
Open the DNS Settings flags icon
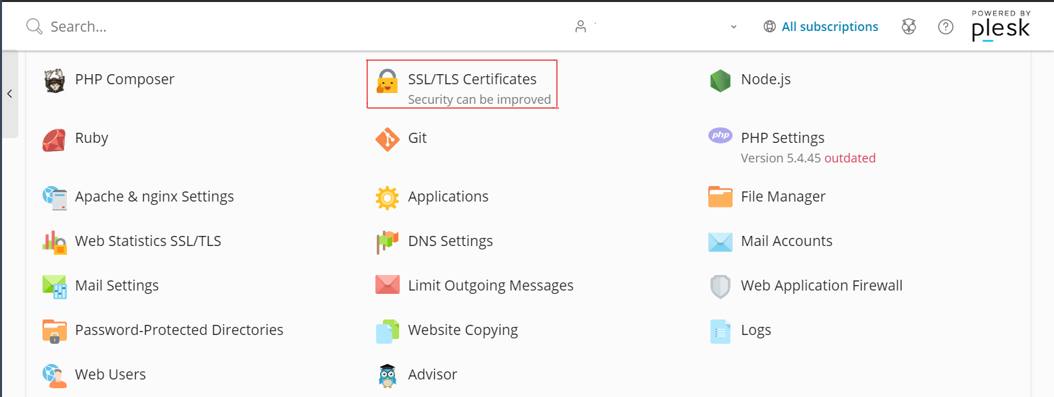pyautogui.click(x=387, y=242)
